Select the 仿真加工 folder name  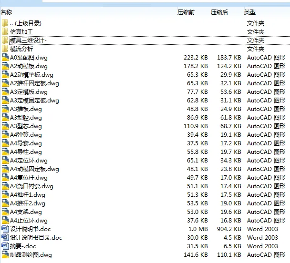coord(21,32)
